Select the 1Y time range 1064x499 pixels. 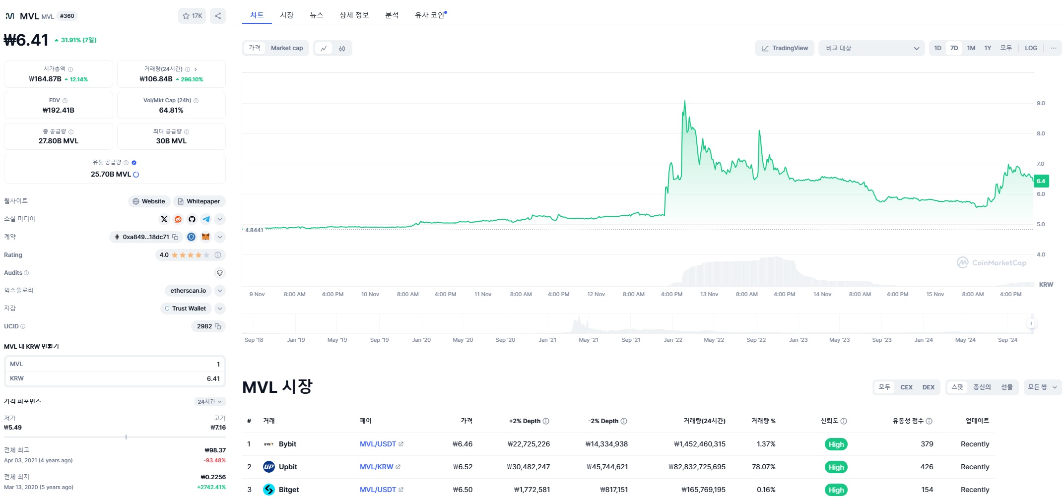point(988,48)
